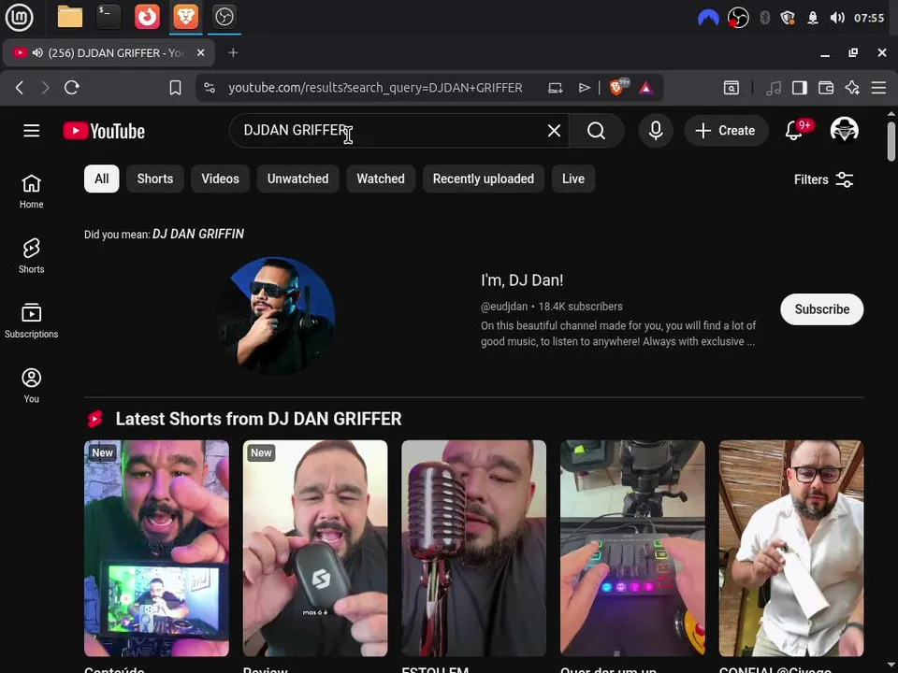Select the DJDAN GRIFFER YouTube tab

(x=109, y=52)
